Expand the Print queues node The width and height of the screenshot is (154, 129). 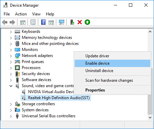point(11,62)
